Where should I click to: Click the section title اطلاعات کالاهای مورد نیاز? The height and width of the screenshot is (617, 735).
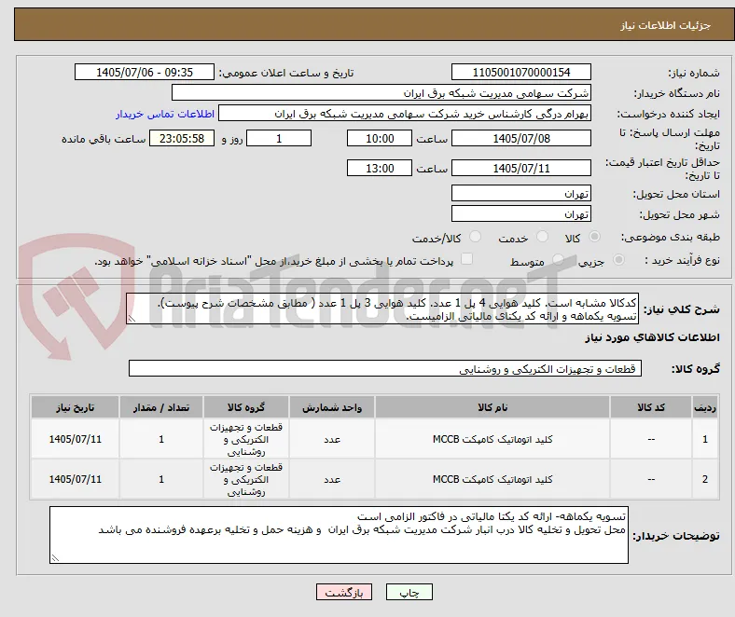pyautogui.click(x=652, y=336)
